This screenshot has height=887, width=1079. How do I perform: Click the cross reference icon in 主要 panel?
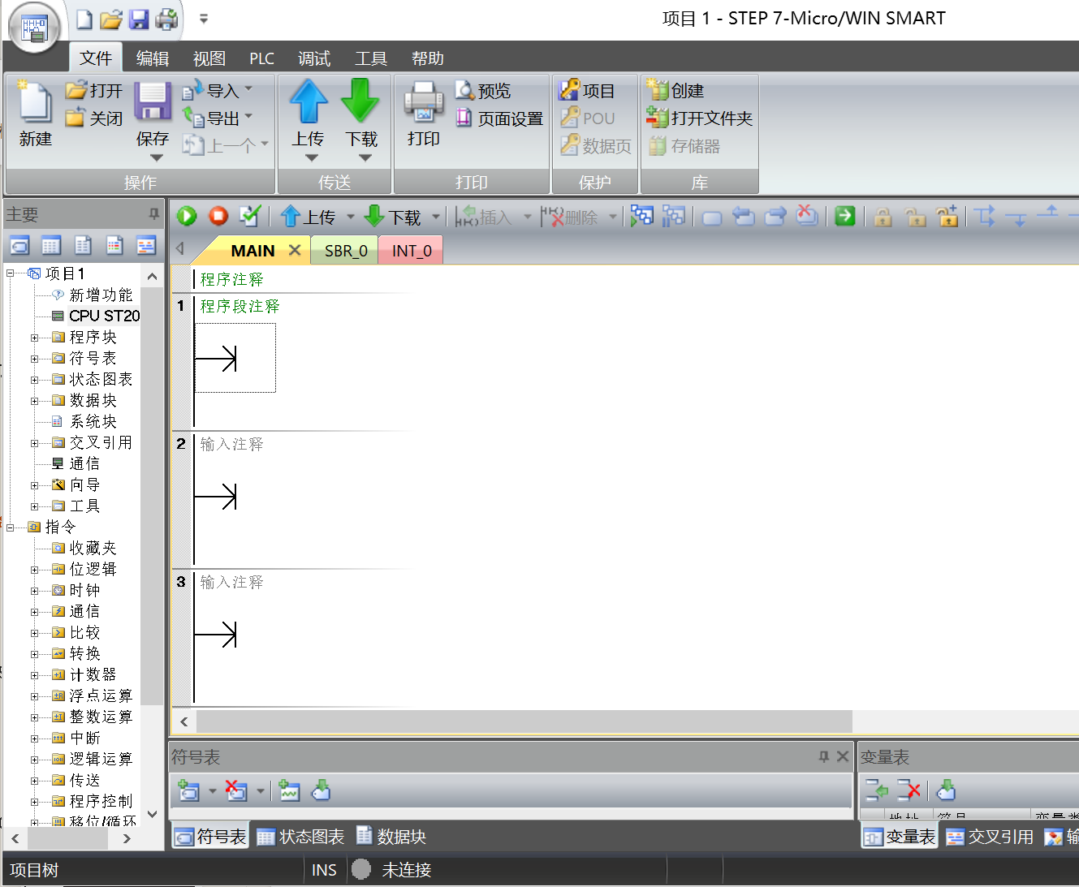point(146,245)
